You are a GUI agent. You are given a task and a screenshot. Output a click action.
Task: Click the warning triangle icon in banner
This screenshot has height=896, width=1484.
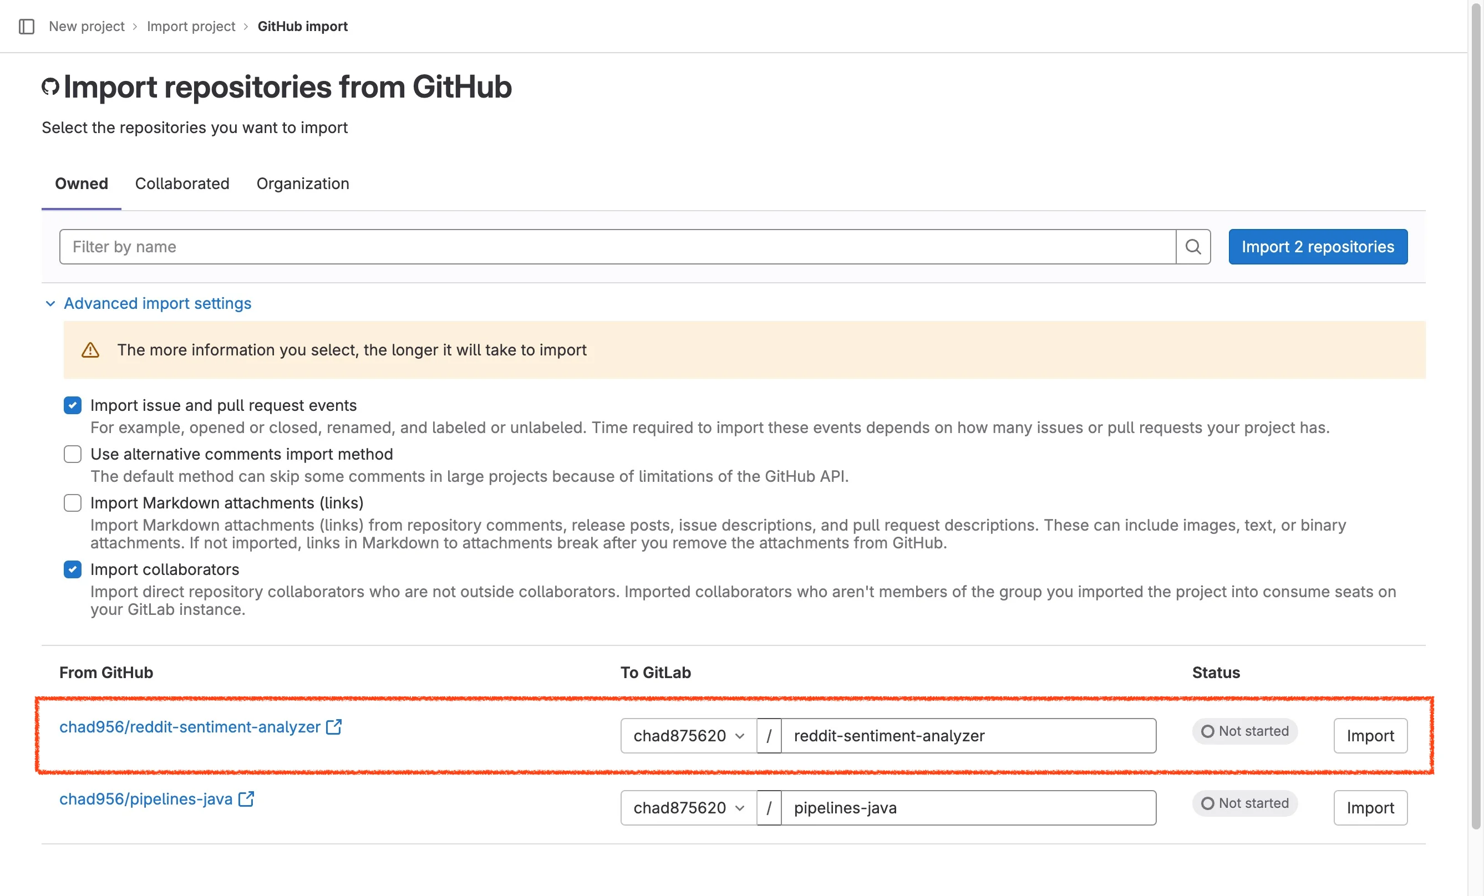[90, 350]
